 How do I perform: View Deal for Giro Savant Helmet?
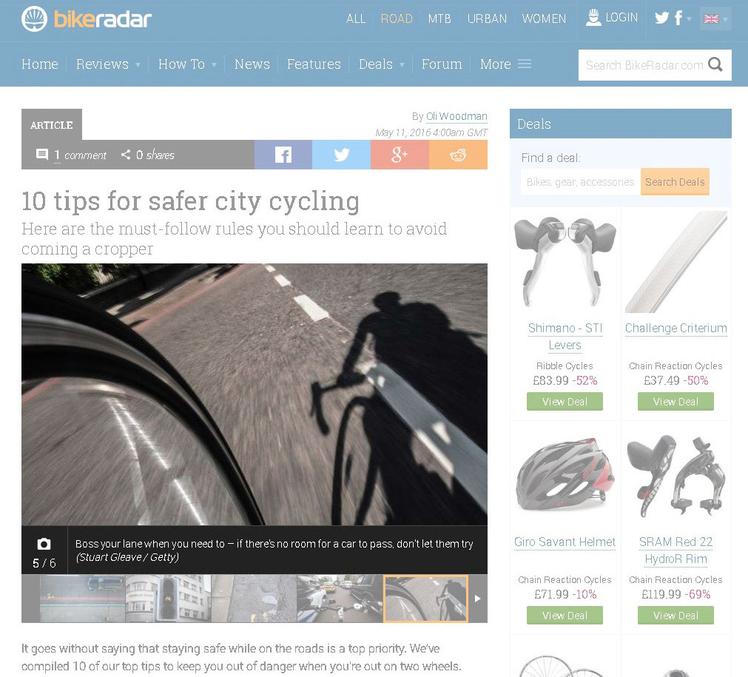pos(565,615)
